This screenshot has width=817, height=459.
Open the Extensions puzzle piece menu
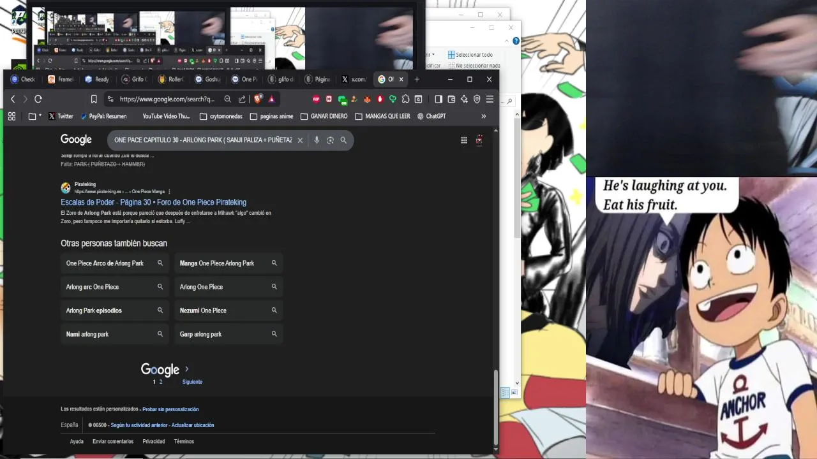[x=405, y=99]
